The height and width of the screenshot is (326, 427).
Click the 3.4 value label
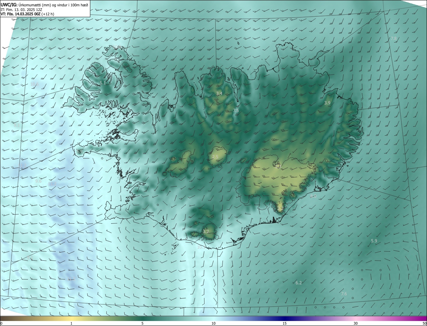click(x=219, y=94)
